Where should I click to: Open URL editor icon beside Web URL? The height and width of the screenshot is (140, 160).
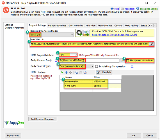coord(151,44)
